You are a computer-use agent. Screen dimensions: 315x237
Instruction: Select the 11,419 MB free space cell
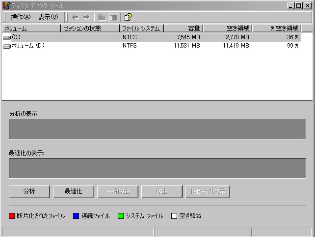236,46
